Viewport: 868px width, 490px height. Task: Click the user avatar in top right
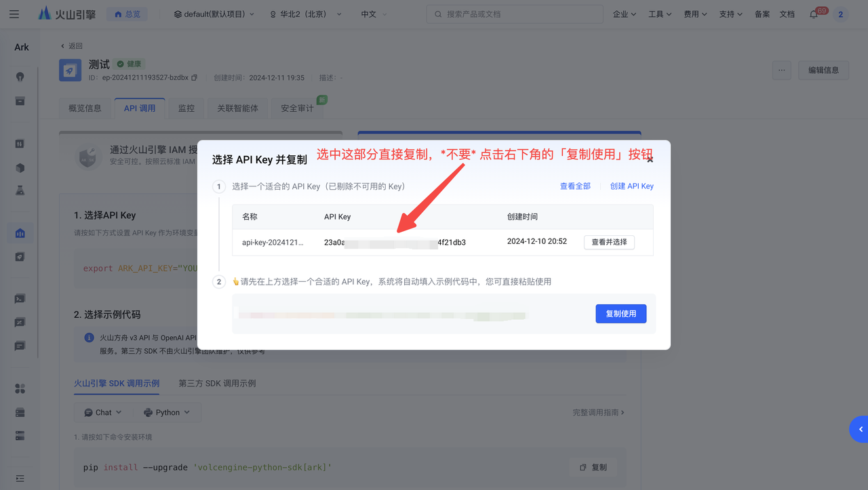(840, 14)
